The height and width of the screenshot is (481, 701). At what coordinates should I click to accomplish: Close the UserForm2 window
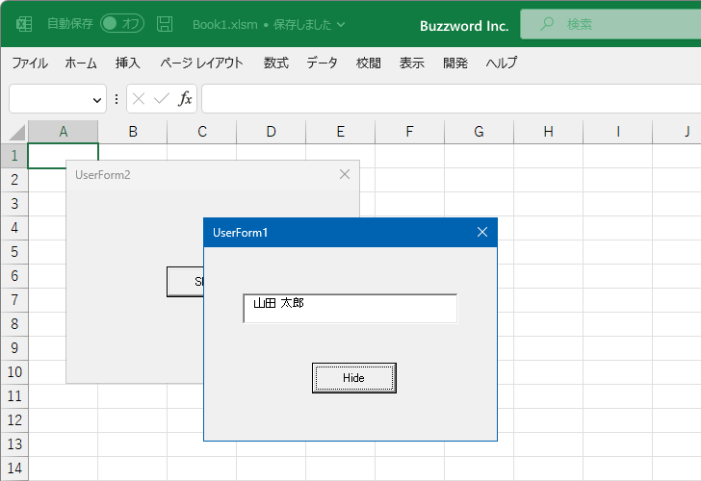point(345,175)
